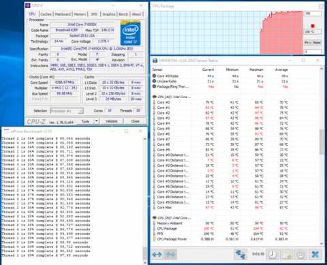Screen dimensions: 327x265
Task: Click the HWiNFO reset clock icon
Action: point(272,254)
